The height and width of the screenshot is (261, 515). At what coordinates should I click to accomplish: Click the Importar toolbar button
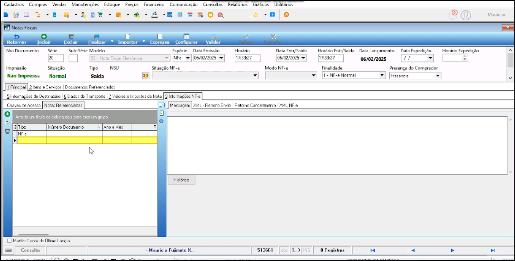tap(128, 39)
